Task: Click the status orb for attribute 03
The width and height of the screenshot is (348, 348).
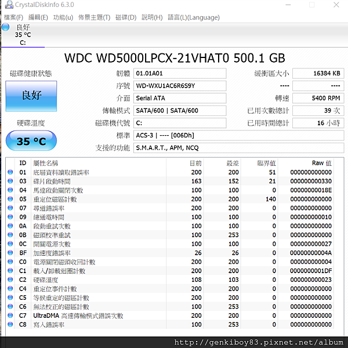Action: [x=10, y=181]
